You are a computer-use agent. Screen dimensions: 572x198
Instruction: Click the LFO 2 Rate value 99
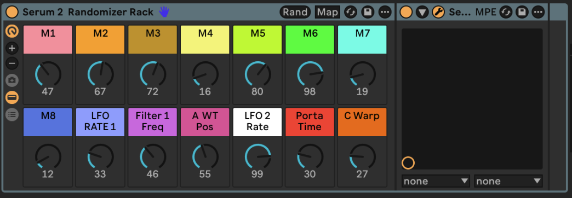(x=258, y=174)
